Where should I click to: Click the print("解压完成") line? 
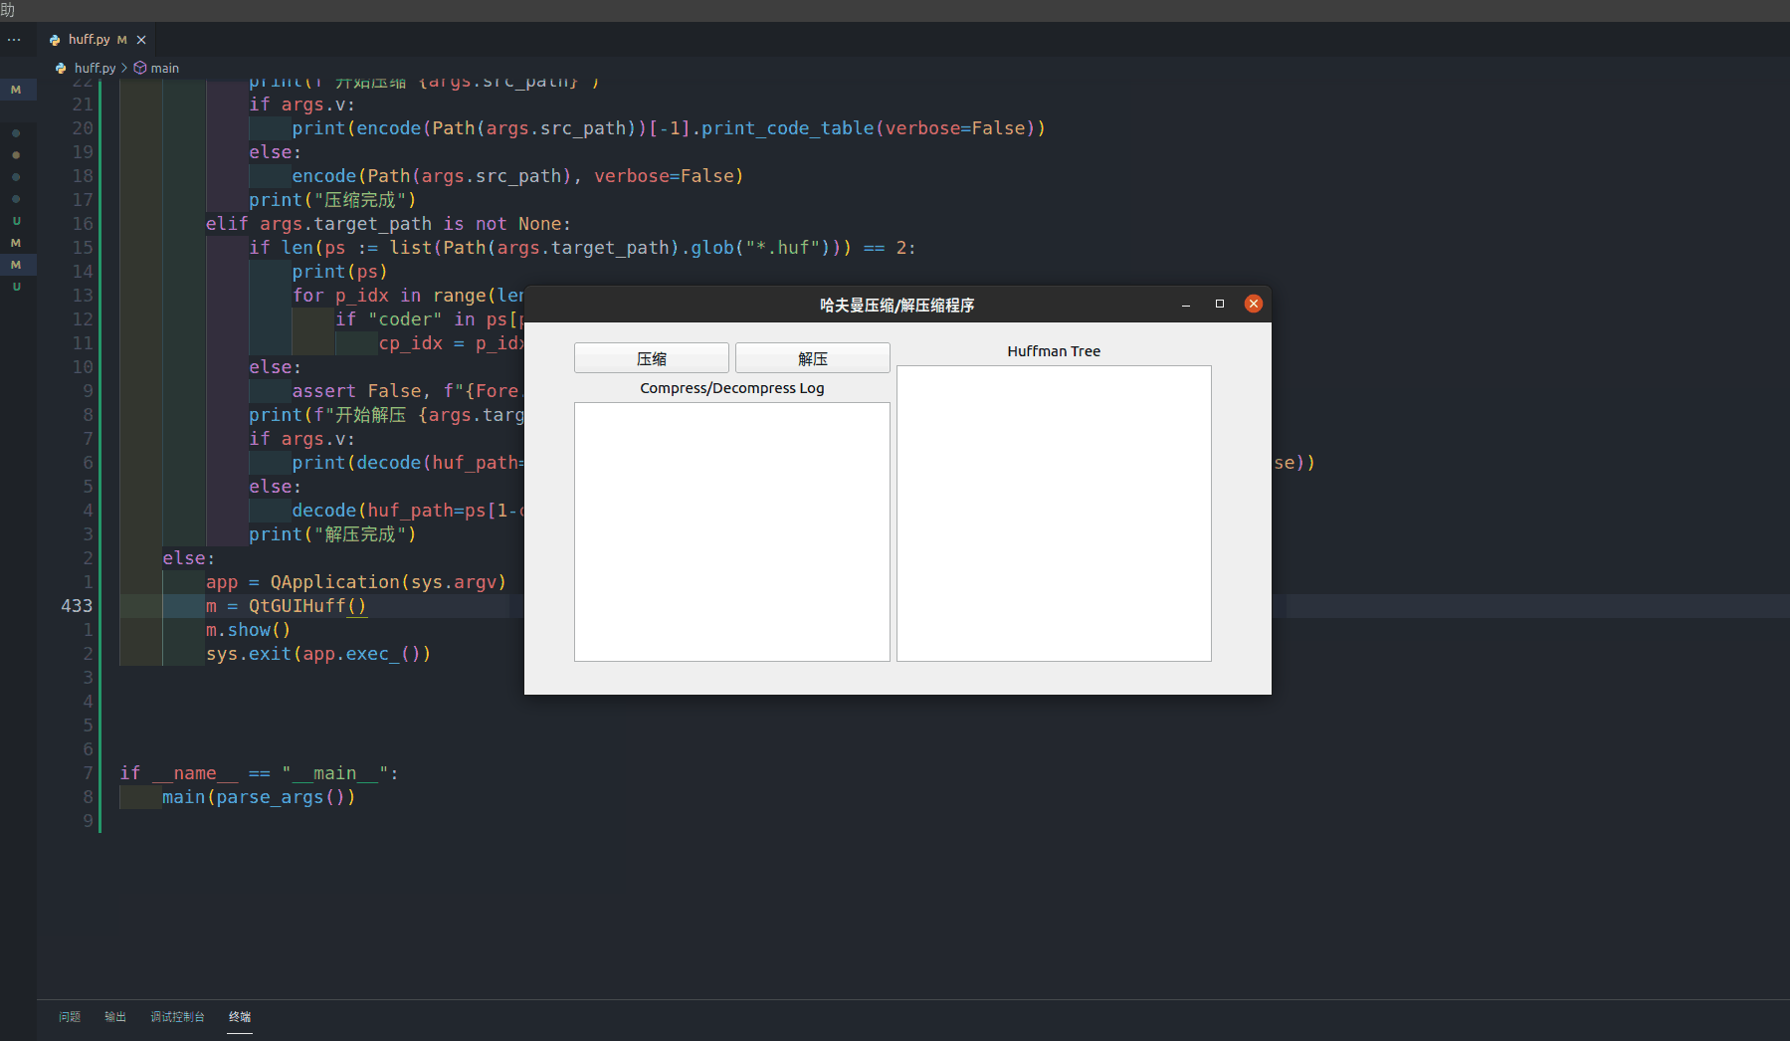tap(332, 534)
